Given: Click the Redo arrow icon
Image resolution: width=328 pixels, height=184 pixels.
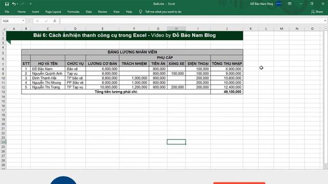Looking at the screenshot, I should (x=22, y=4).
